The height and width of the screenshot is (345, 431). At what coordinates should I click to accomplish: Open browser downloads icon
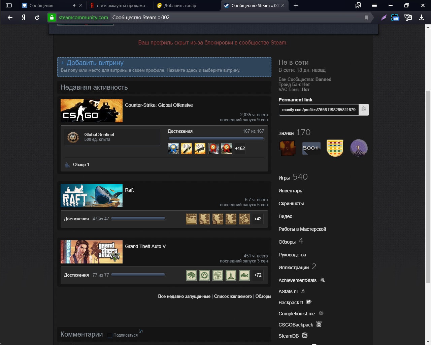pos(421,18)
